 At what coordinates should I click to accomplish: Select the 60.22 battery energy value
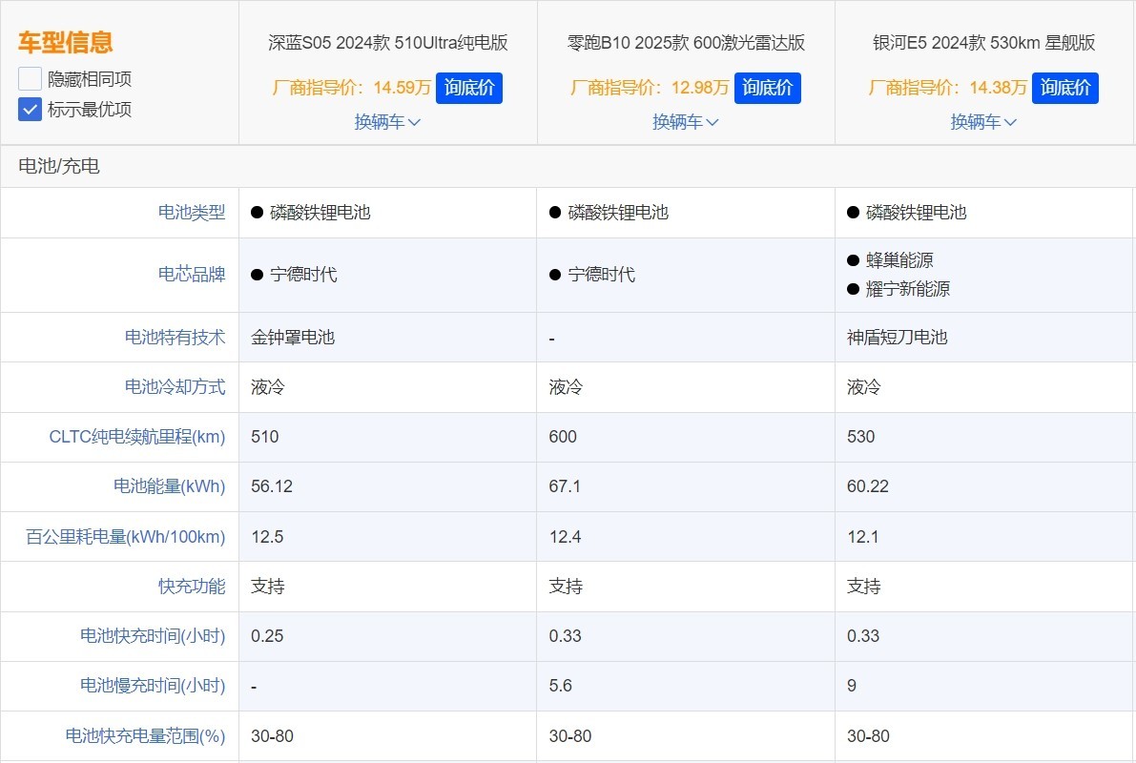867,486
